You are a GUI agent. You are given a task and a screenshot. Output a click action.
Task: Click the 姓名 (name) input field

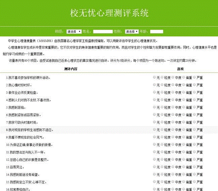tap(103, 32)
